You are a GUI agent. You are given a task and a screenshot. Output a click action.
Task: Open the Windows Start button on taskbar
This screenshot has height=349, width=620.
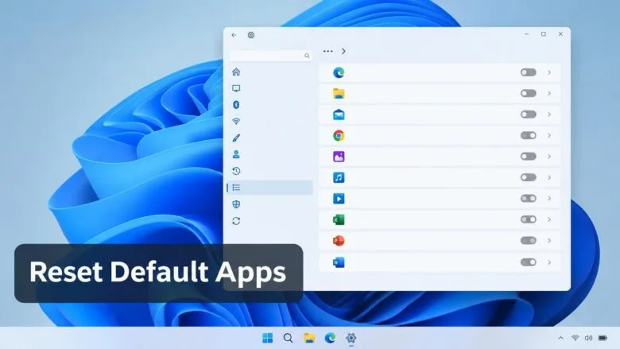268,338
